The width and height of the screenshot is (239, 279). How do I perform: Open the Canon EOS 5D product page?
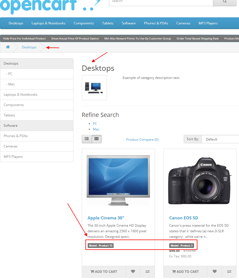pyautogui.click(x=184, y=218)
